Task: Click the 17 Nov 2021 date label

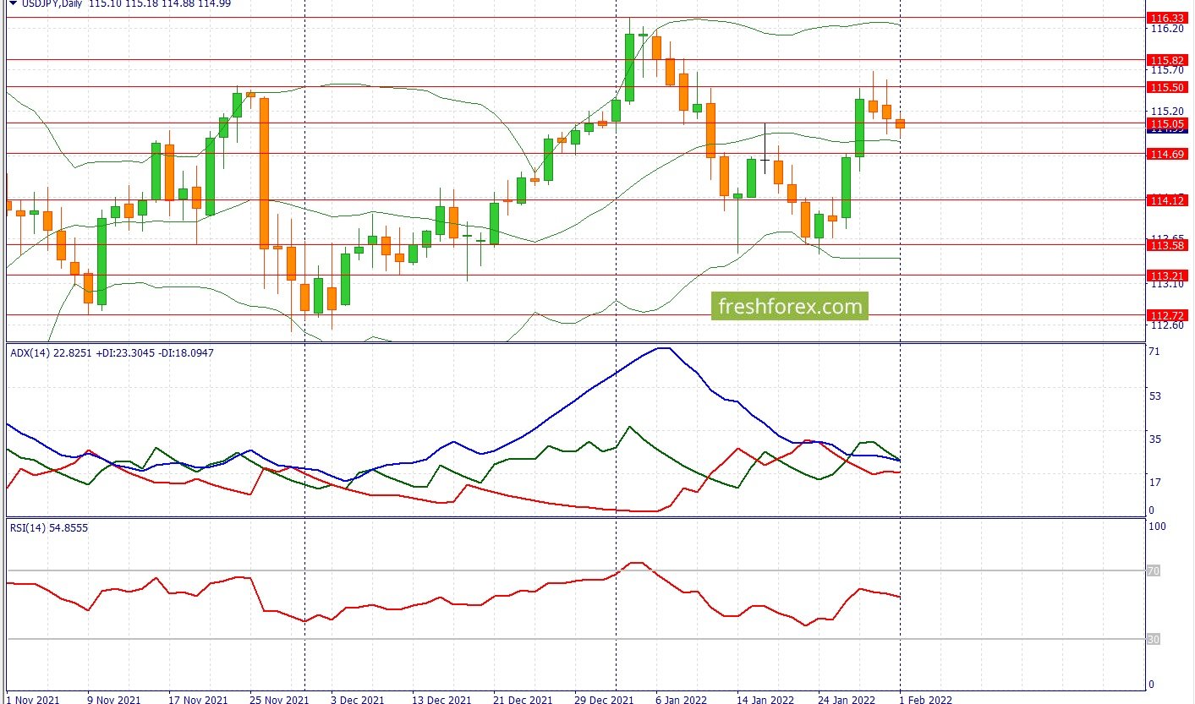Action: pyautogui.click(x=197, y=700)
